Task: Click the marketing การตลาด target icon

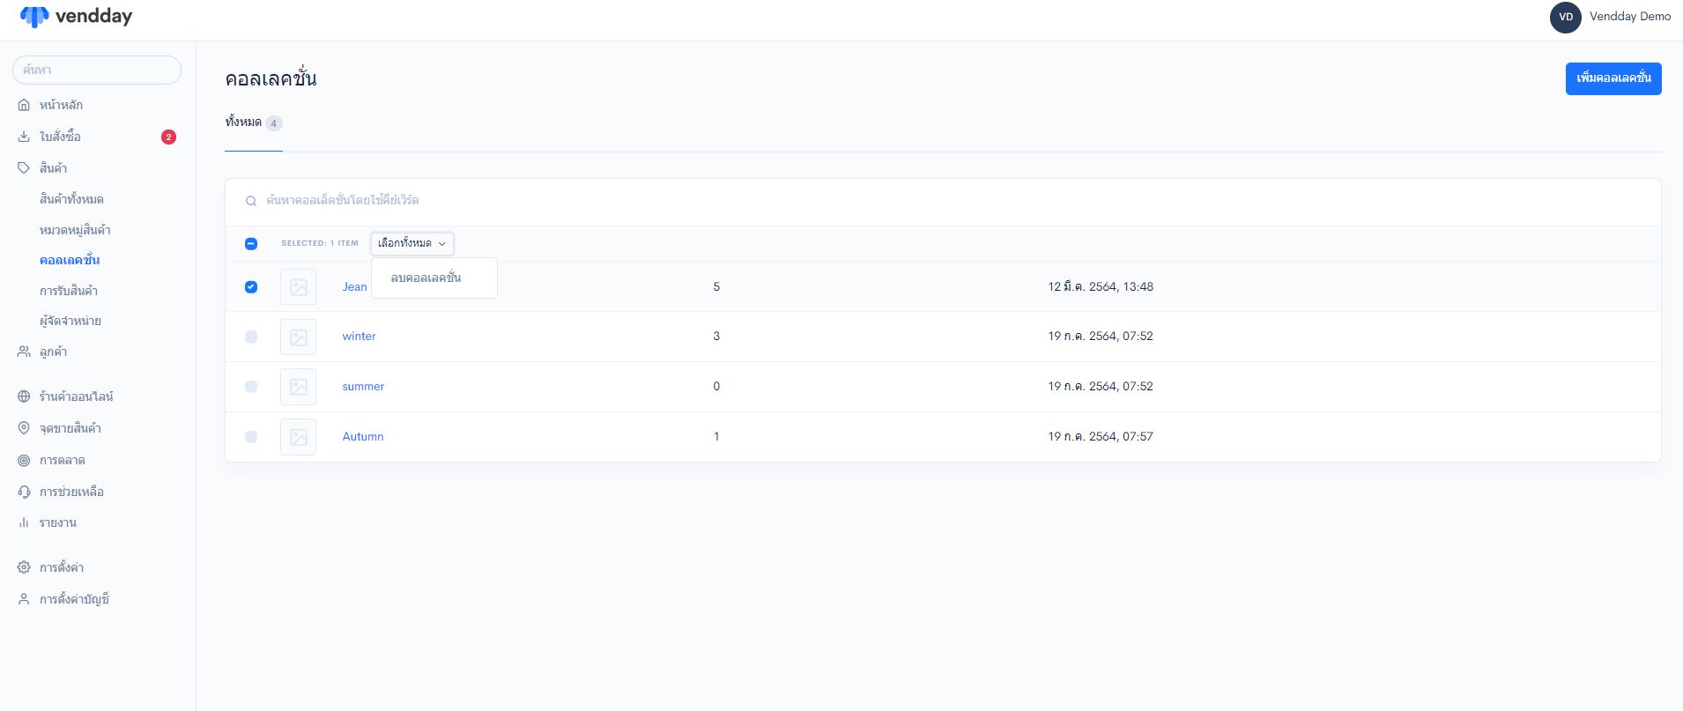Action: (24, 460)
